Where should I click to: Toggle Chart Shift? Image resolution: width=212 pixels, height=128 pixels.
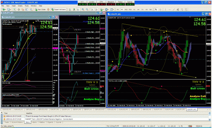[x=96, y=9]
